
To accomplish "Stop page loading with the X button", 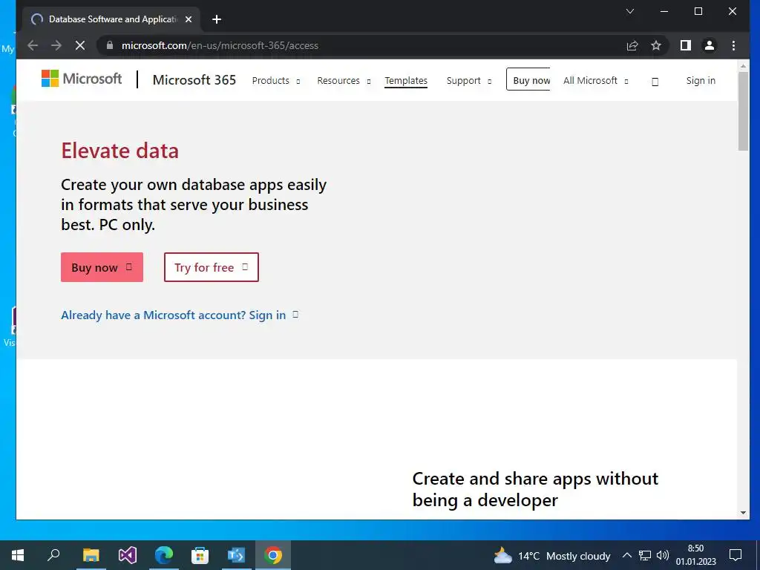I will pyautogui.click(x=80, y=45).
